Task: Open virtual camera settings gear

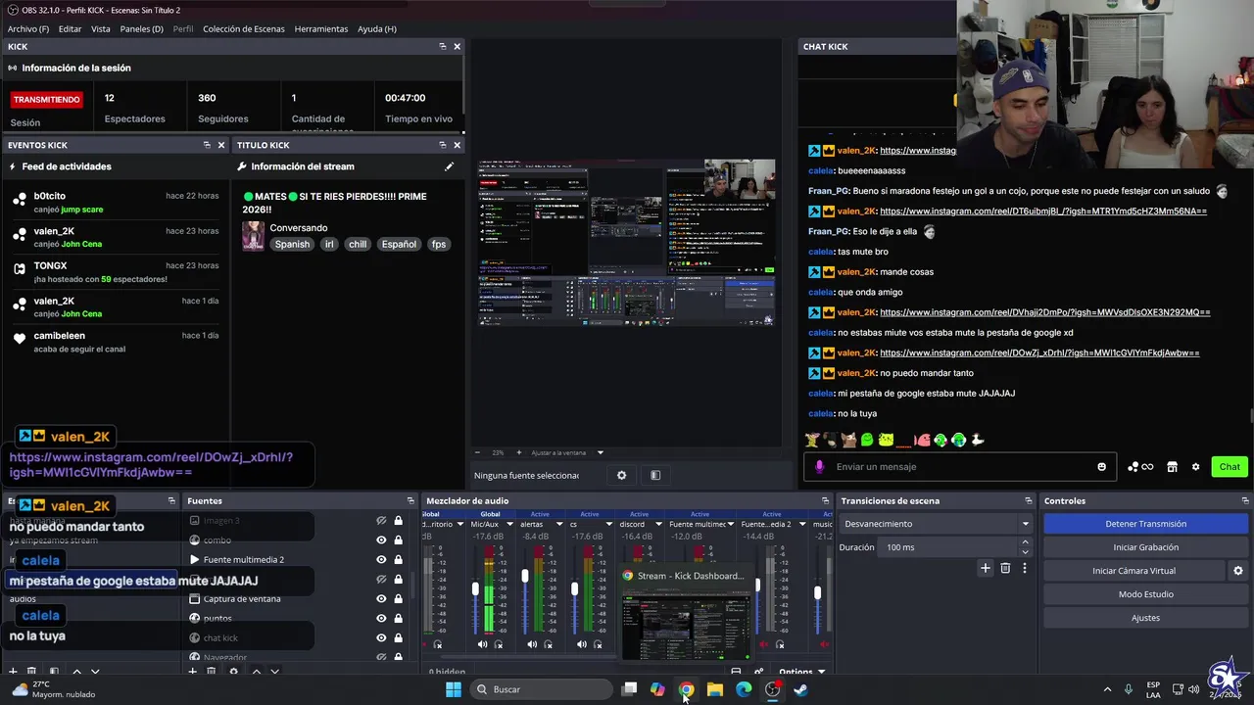Action: (x=1238, y=571)
